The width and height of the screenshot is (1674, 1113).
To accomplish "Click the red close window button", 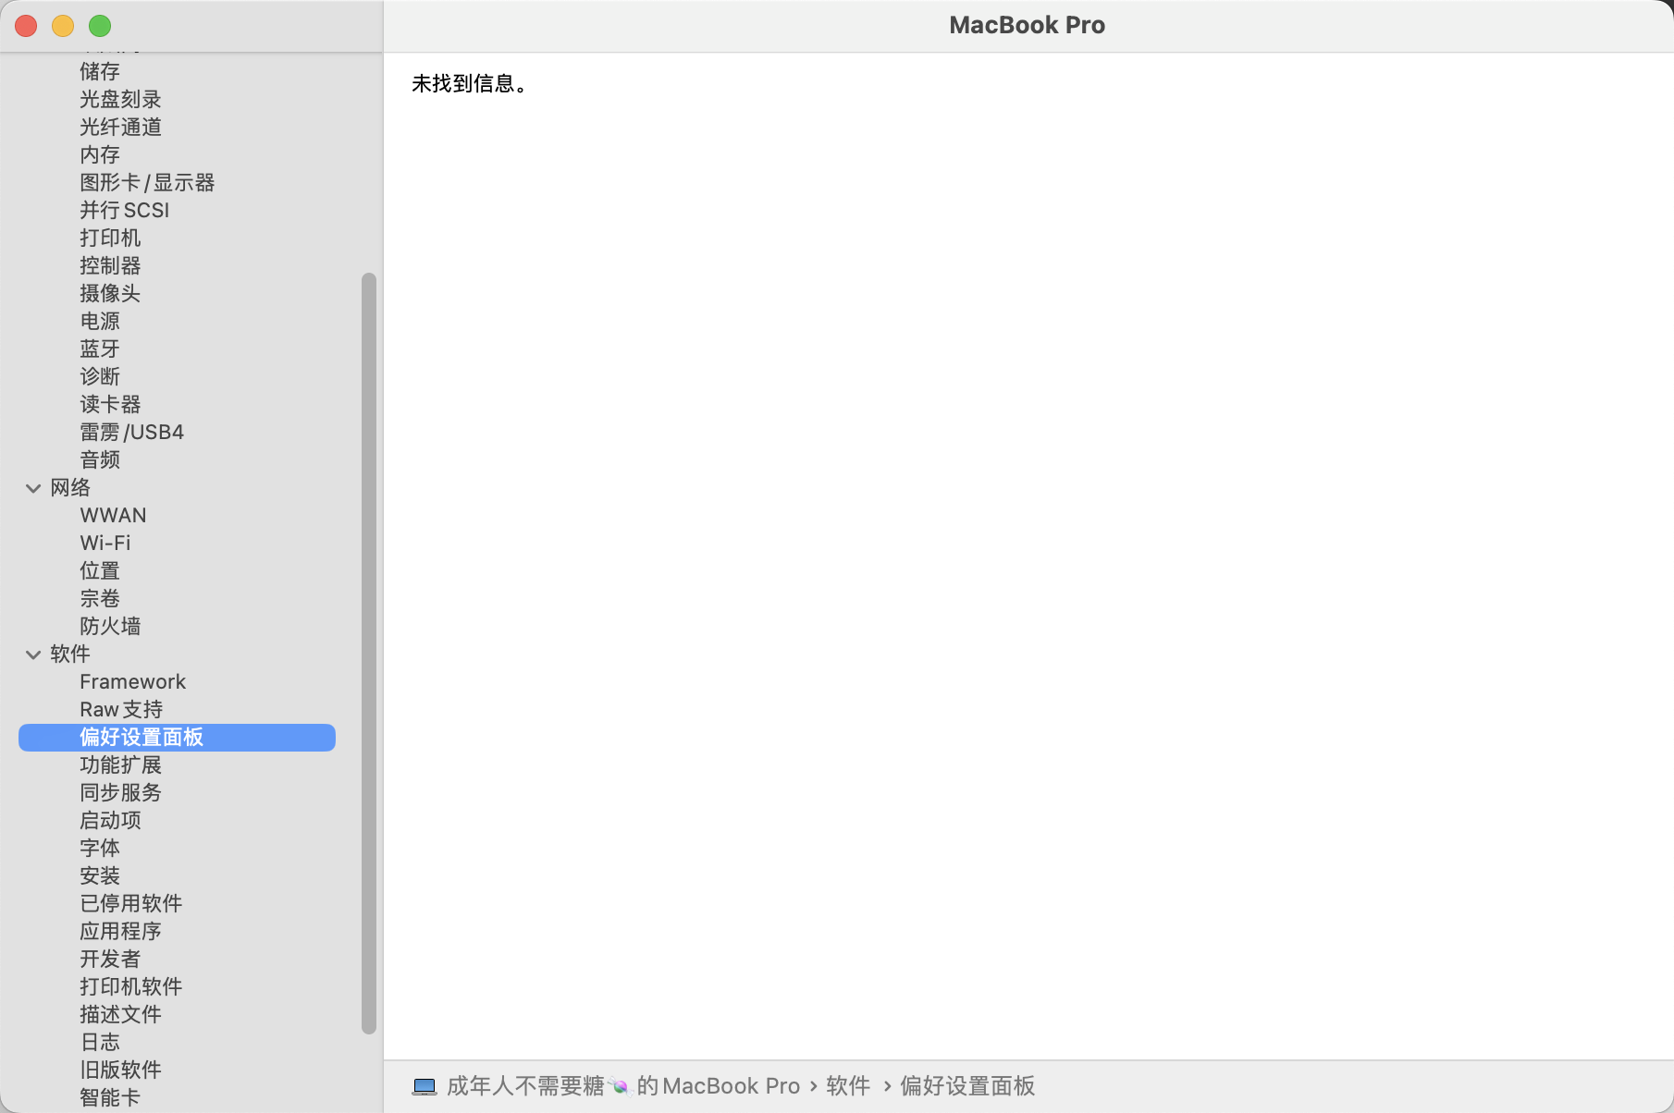I will pyautogui.click(x=26, y=26).
